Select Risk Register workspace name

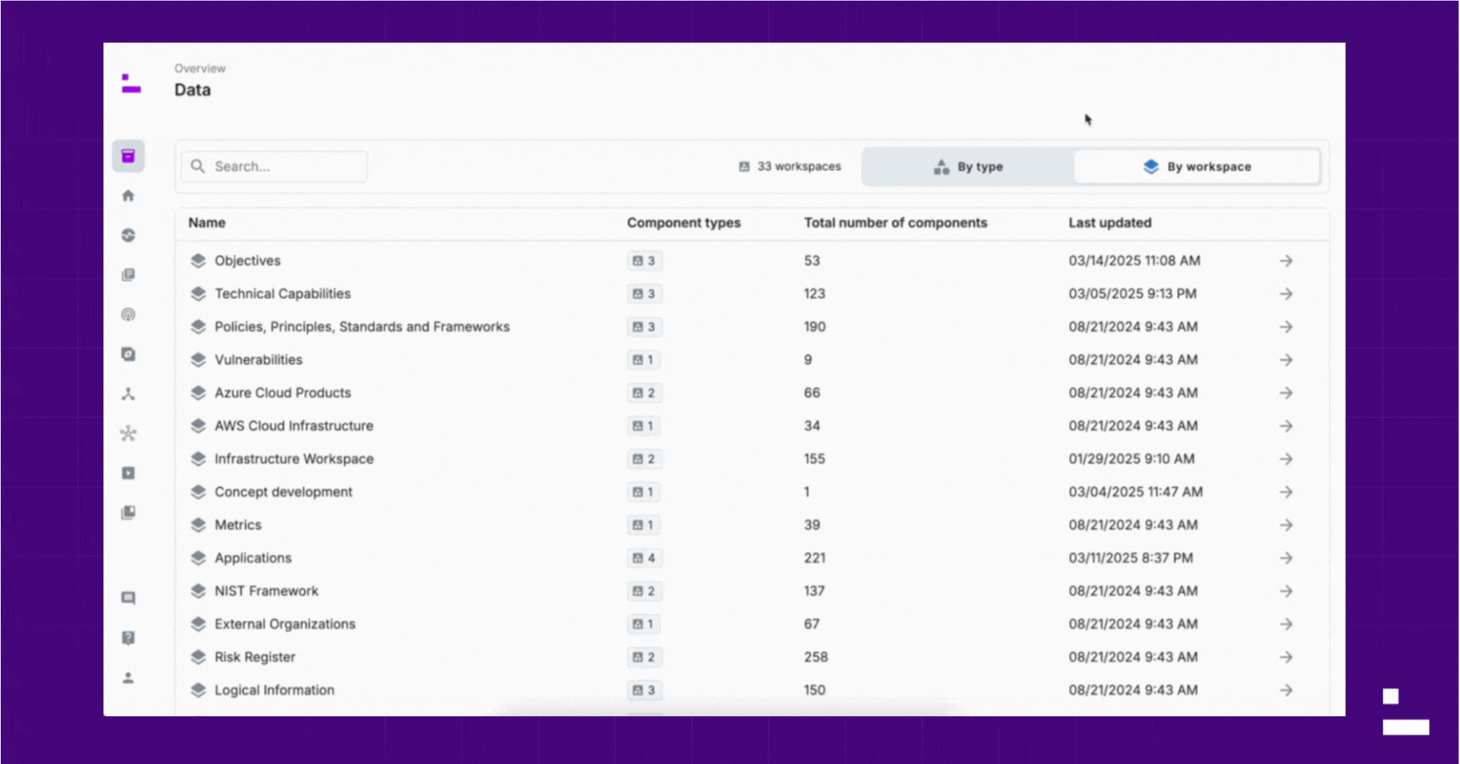tap(254, 657)
